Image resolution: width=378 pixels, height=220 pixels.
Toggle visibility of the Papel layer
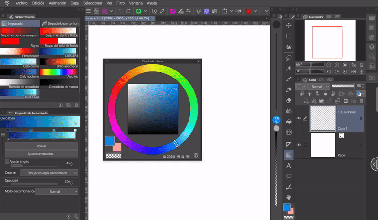[298, 145]
